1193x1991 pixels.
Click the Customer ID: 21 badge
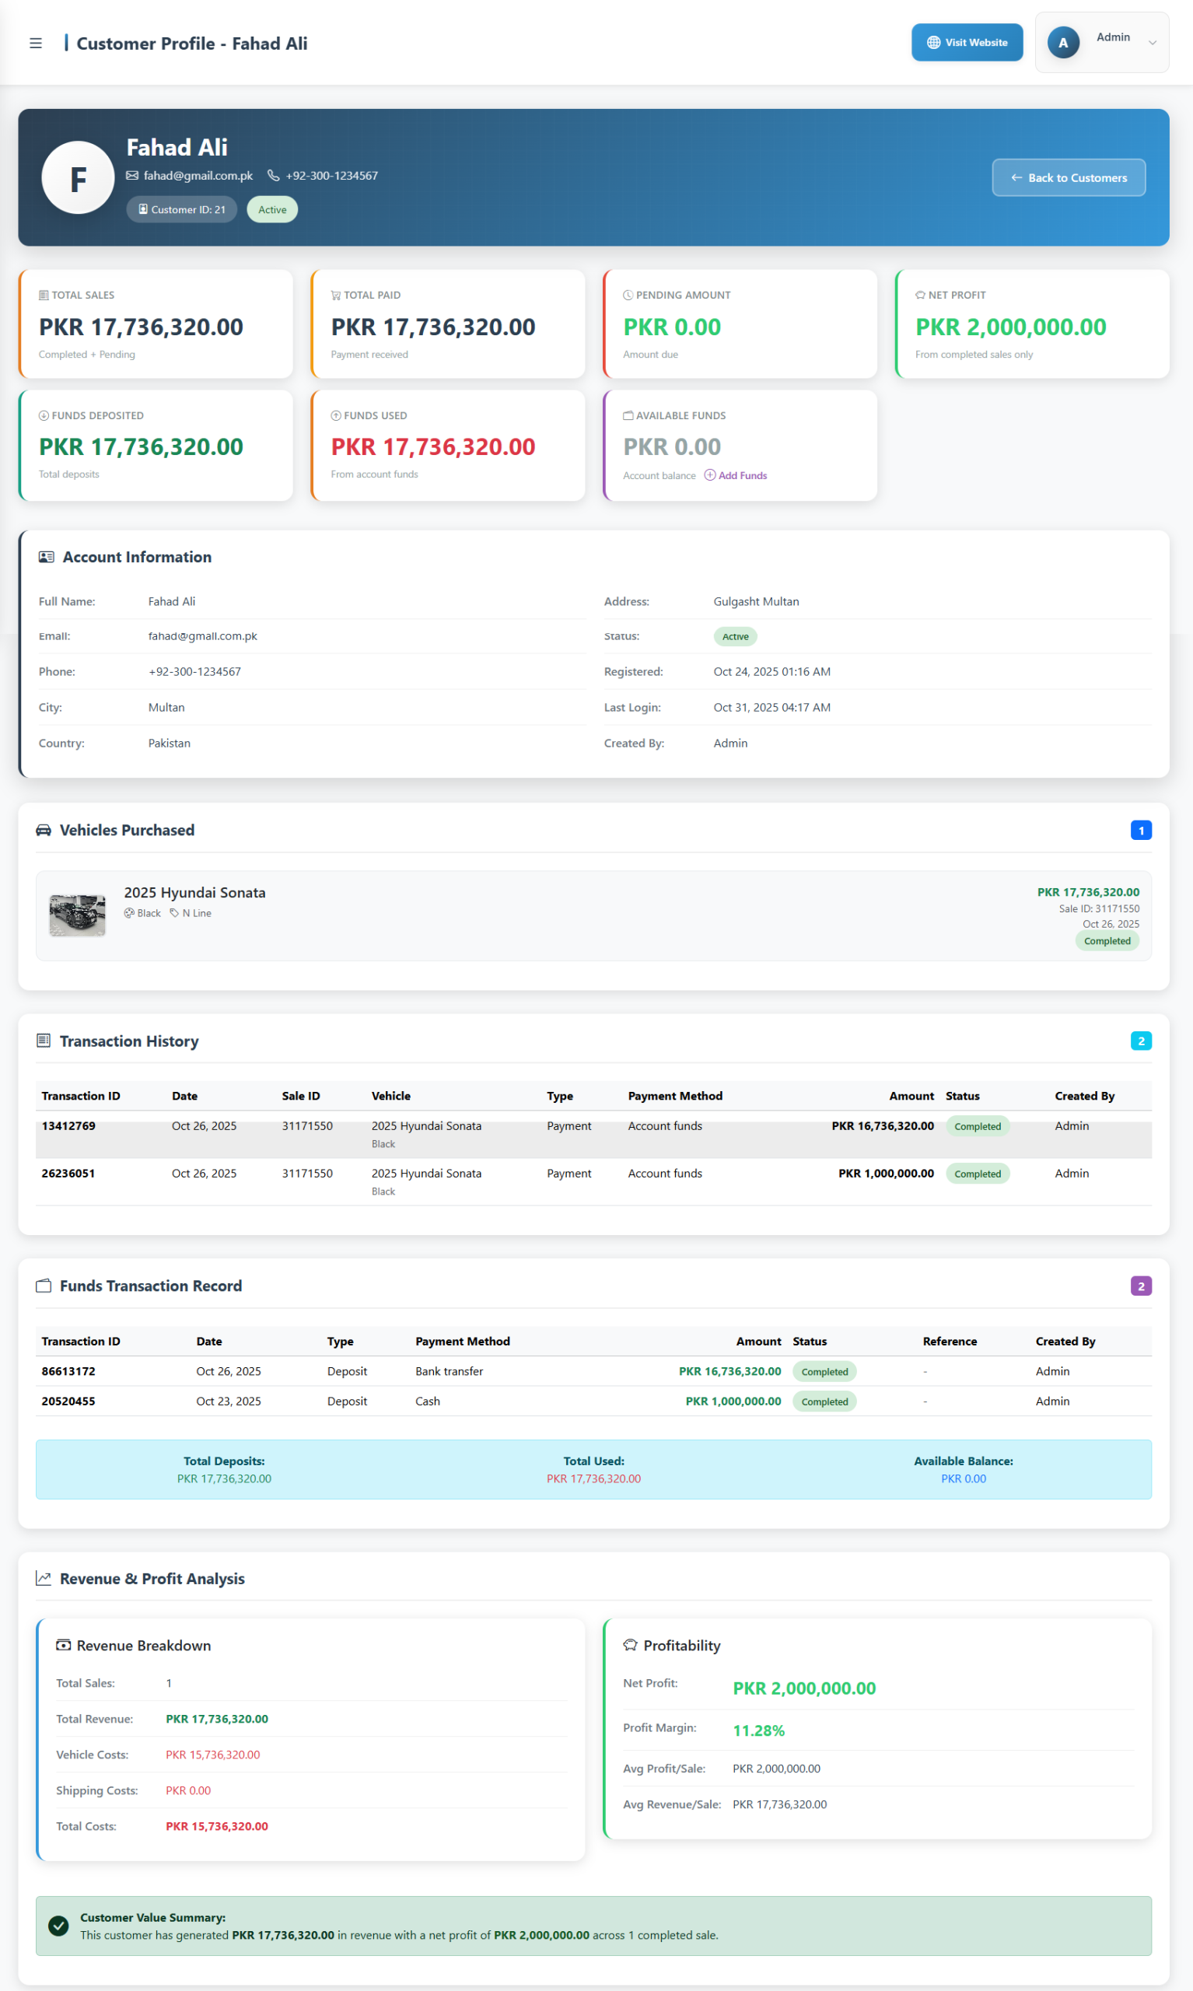pos(182,210)
